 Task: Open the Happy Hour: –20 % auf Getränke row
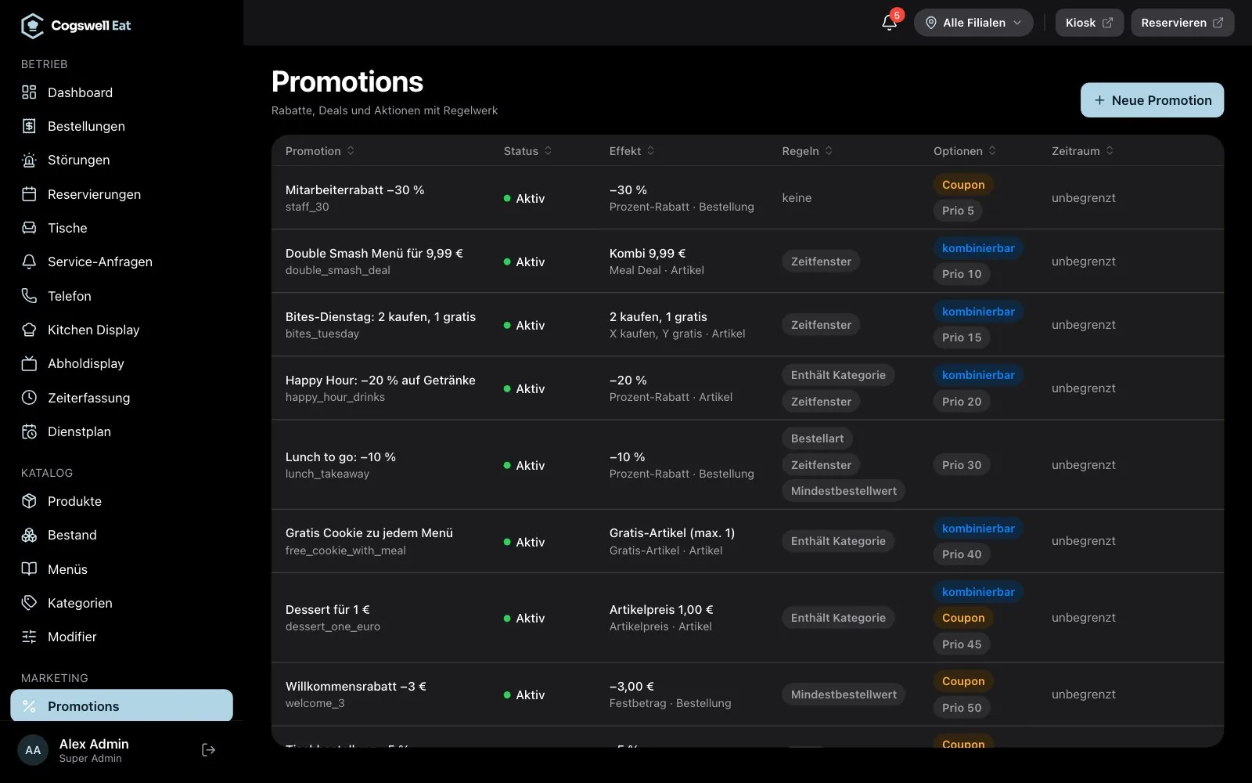747,388
